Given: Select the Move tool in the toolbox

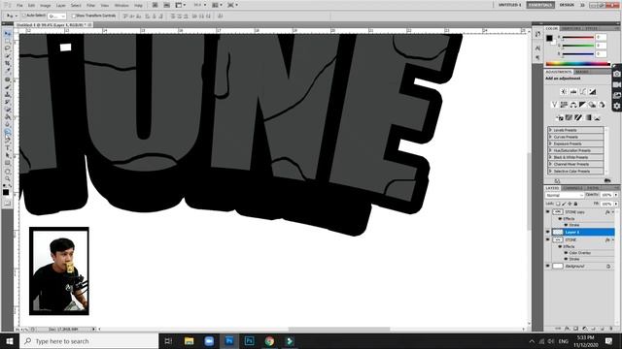Looking at the screenshot, I should [x=8, y=34].
